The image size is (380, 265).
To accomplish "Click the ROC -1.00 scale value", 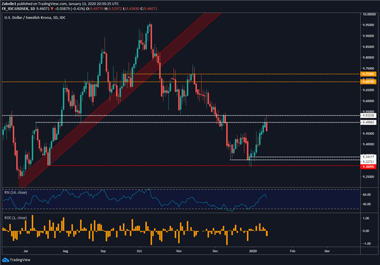I will pyautogui.click(x=365, y=243).
